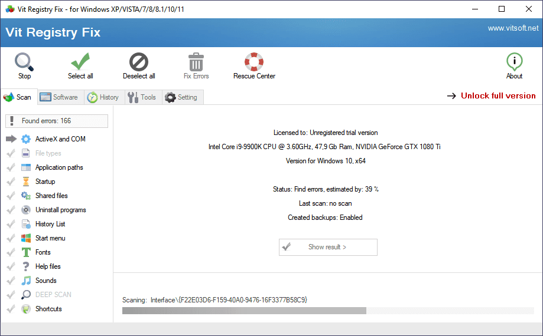The image size is (543, 336).
Task: Click the Licensed to: Unregistered text
Action: click(x=326, y=133)
